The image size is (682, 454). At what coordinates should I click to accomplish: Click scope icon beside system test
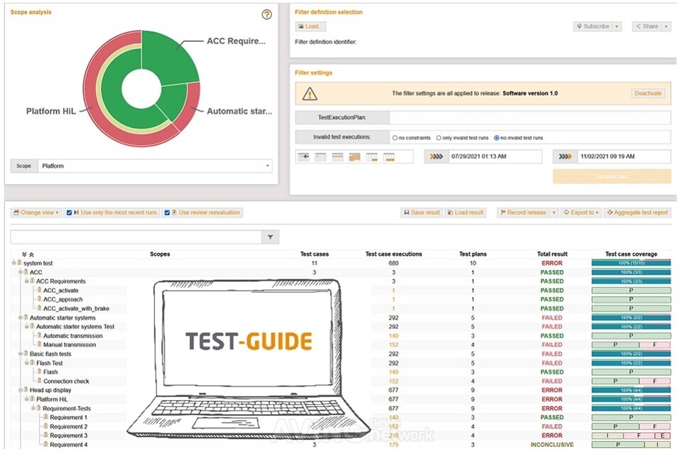coord(20,263)
